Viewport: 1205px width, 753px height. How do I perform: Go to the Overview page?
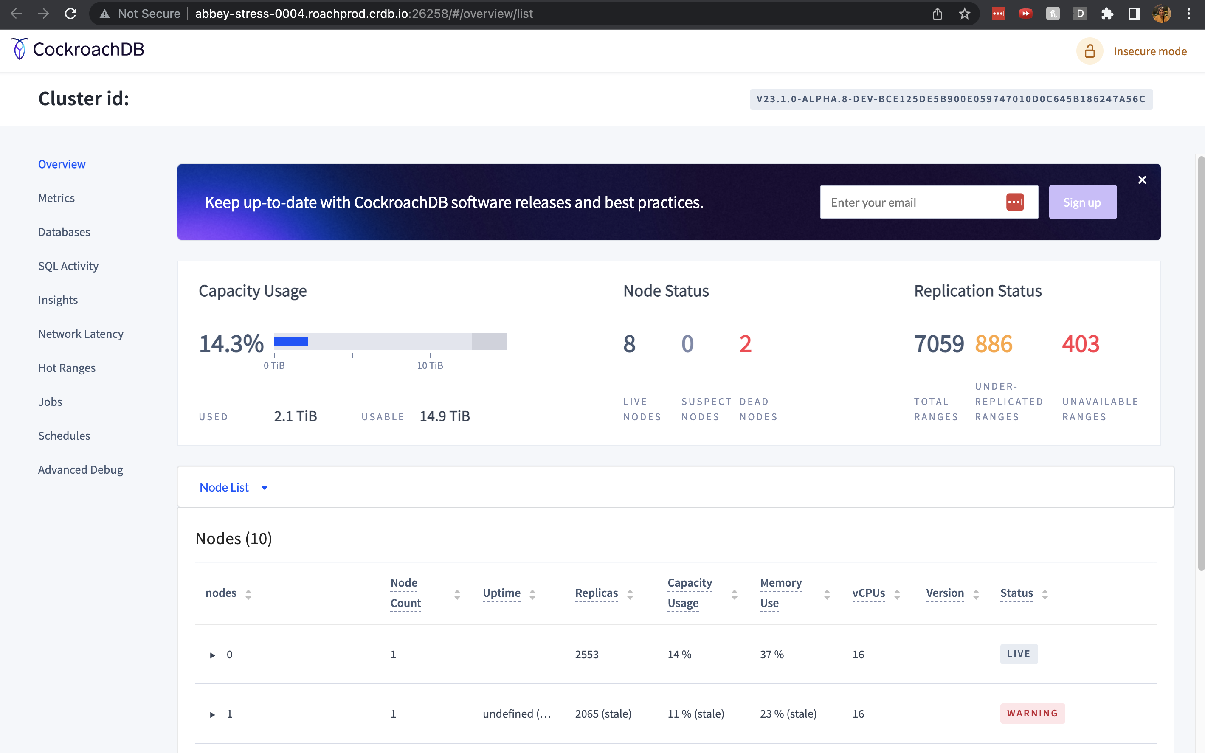(62, 164)
